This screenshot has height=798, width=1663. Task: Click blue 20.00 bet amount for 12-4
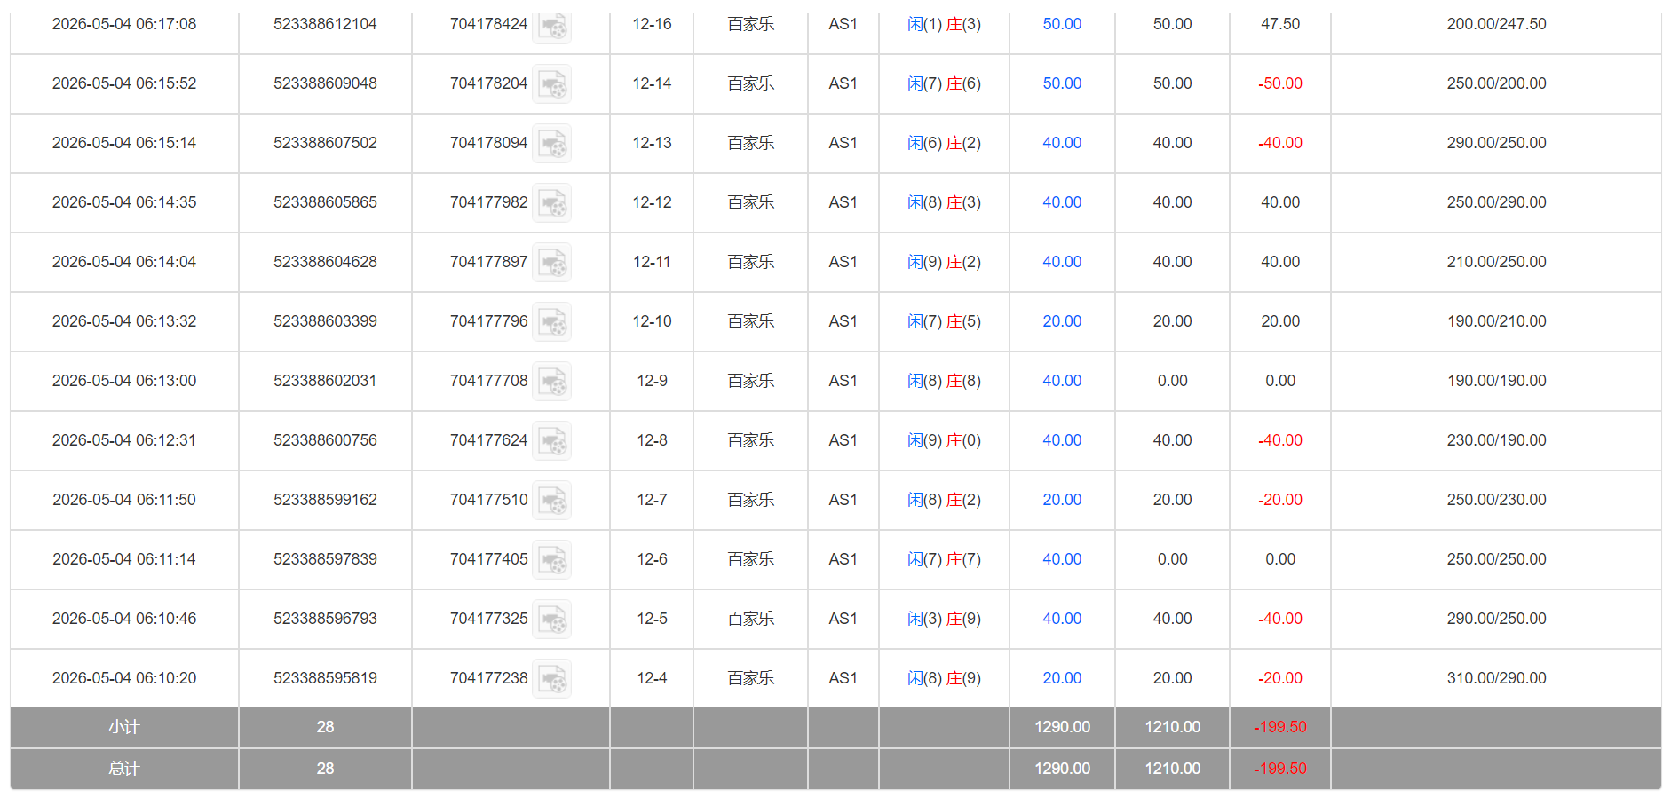(1062, 678)
